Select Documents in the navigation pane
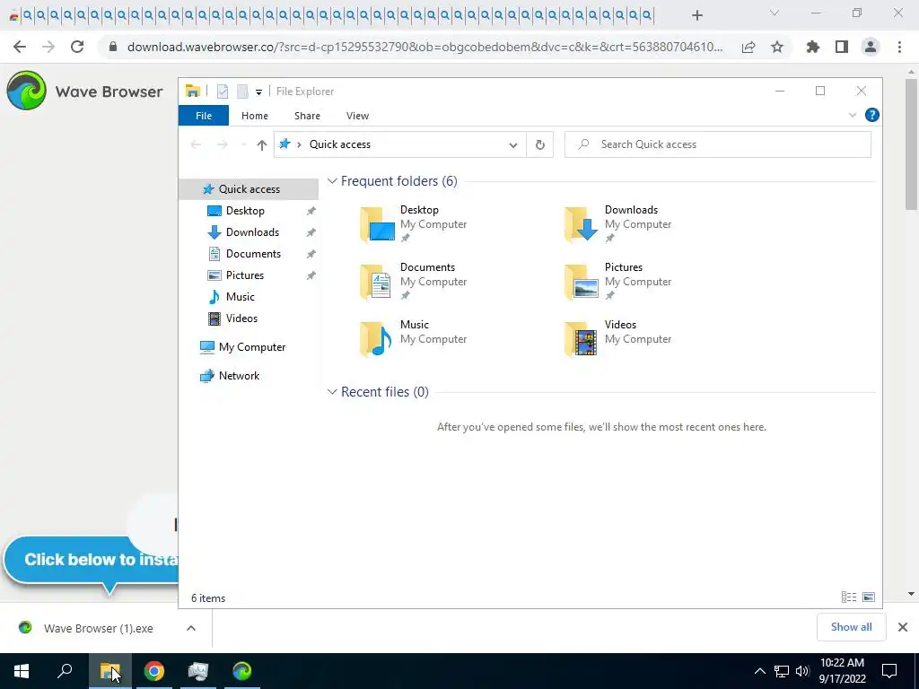Image resolution: width=919 pixels, height=689 pixels. tap(253, 254)
